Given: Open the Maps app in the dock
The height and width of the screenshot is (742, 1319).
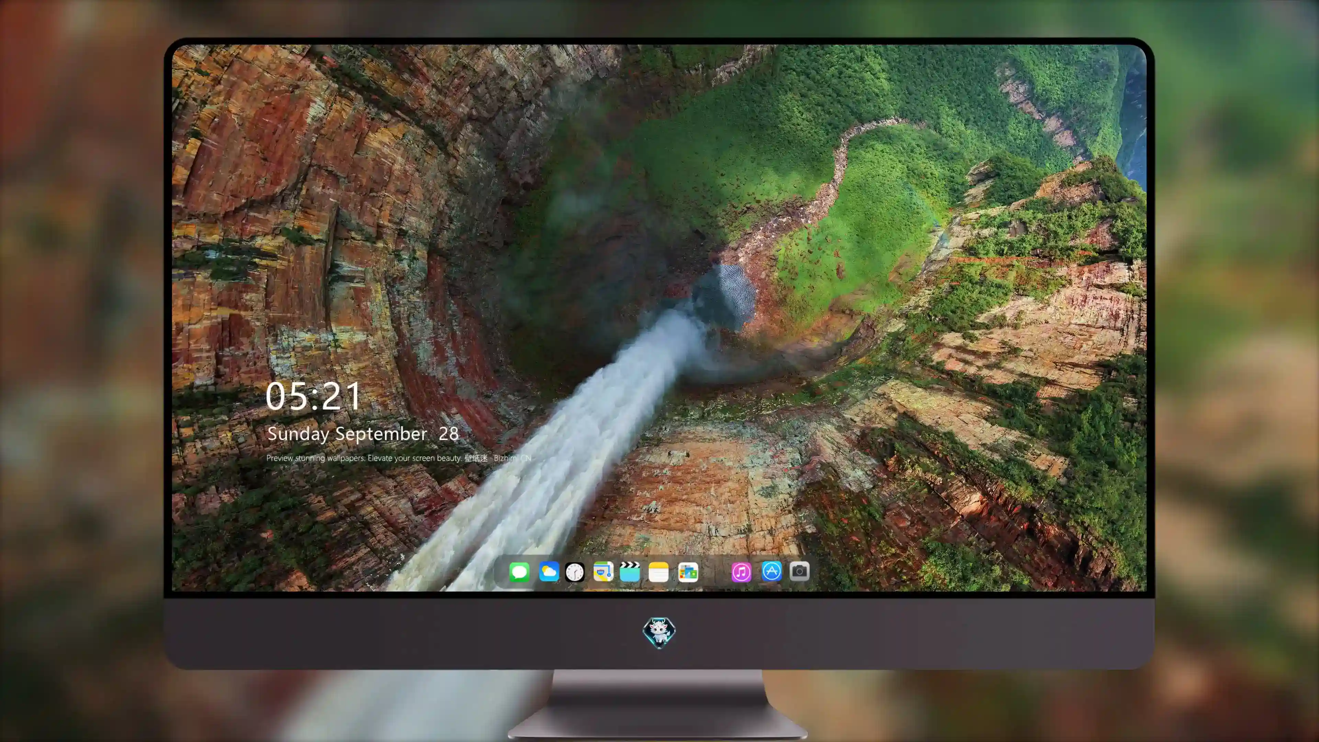Looking at the screenshot, I should point(603,572).
